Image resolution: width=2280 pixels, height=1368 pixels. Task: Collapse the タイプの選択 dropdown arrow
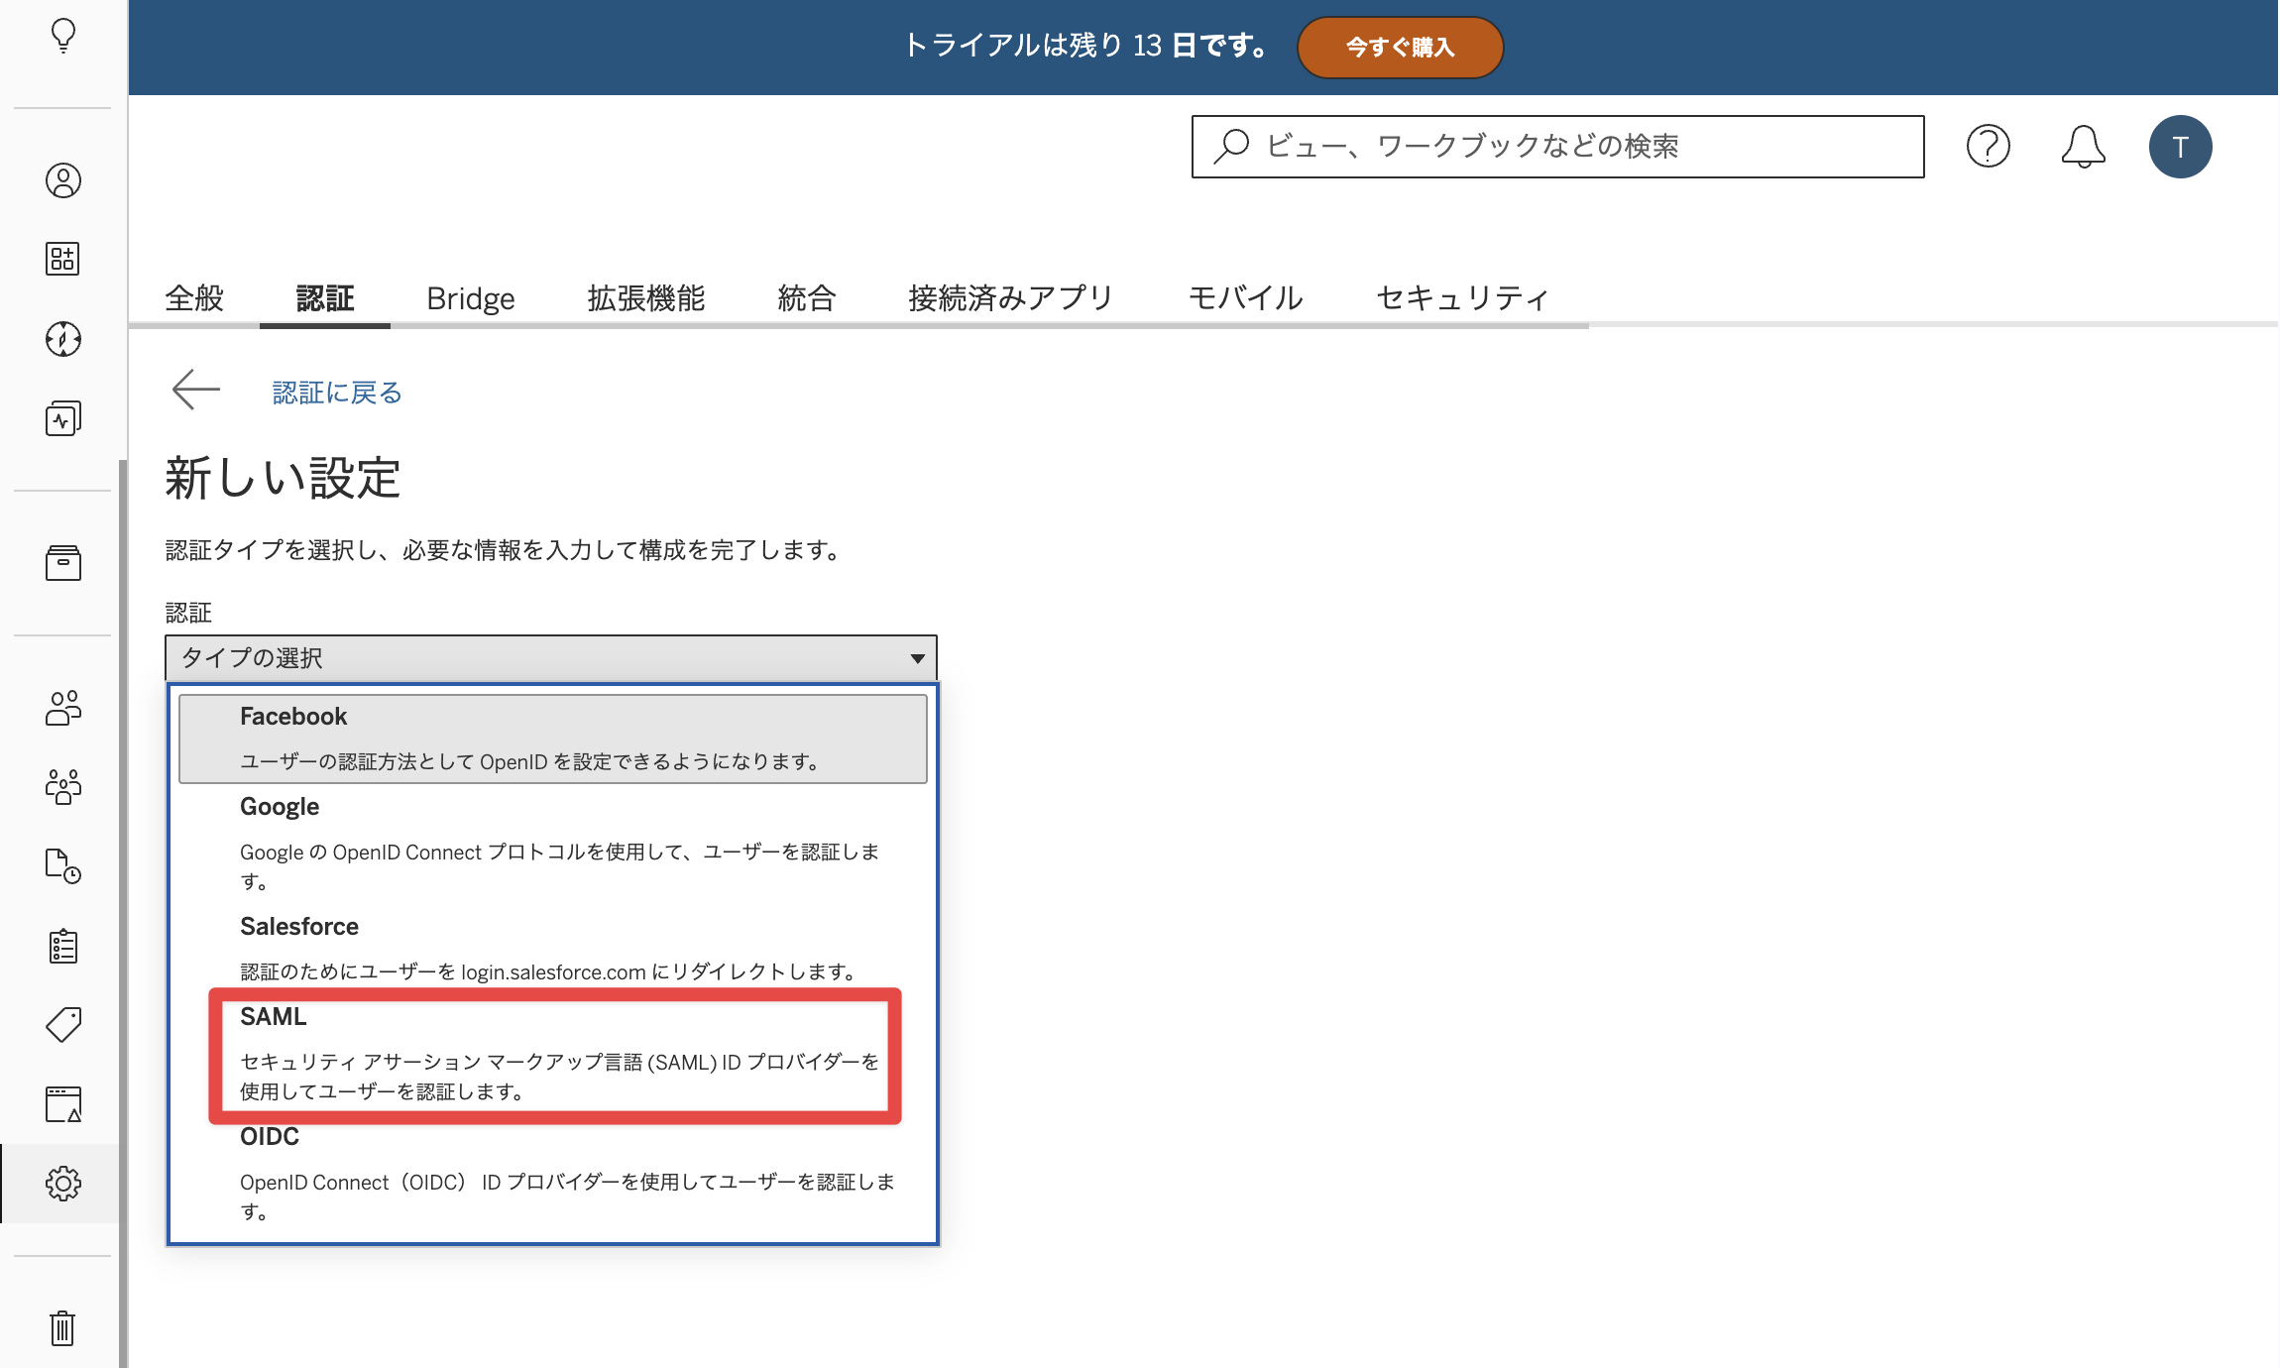point(917,658)
